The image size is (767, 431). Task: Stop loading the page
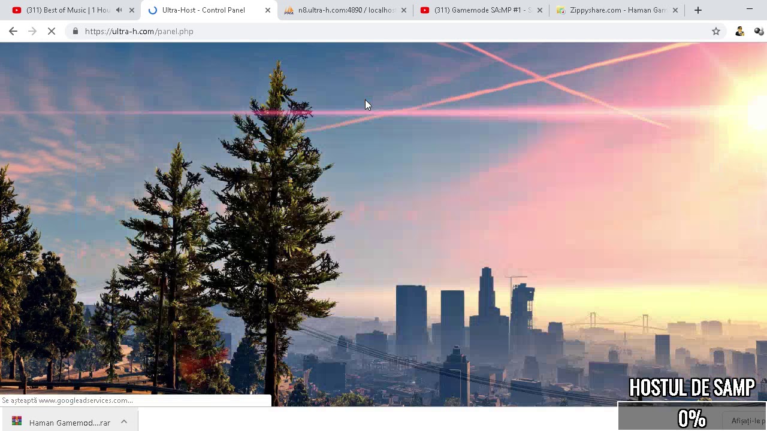[x=52, y=31]
